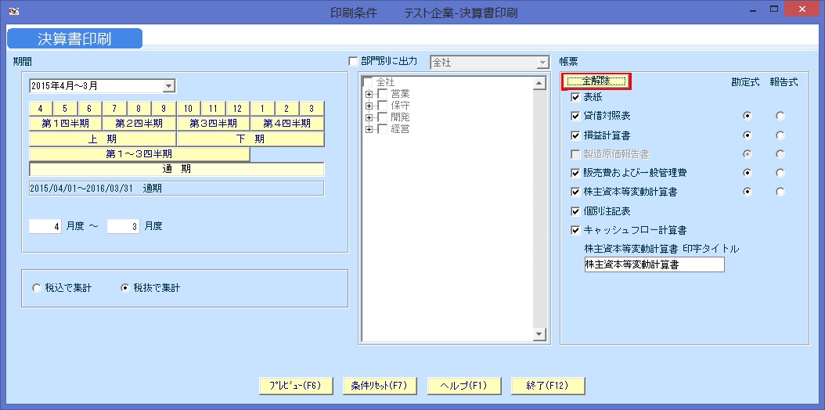
Task: Click the 全解除 button
Action: pos(596,81)
